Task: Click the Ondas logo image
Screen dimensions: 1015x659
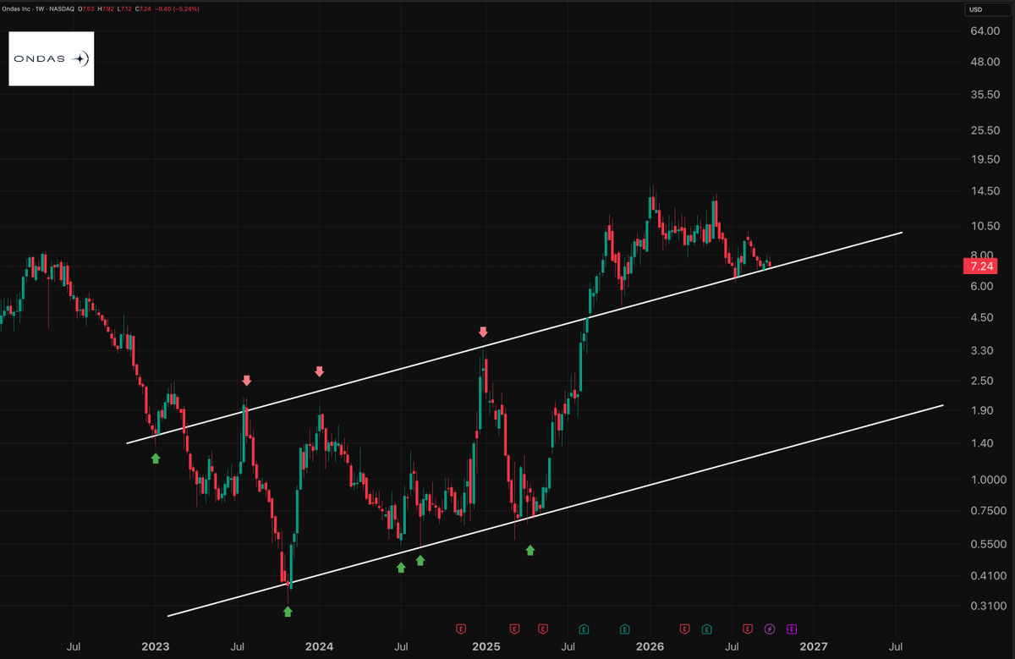Action: tap(52, 59)
